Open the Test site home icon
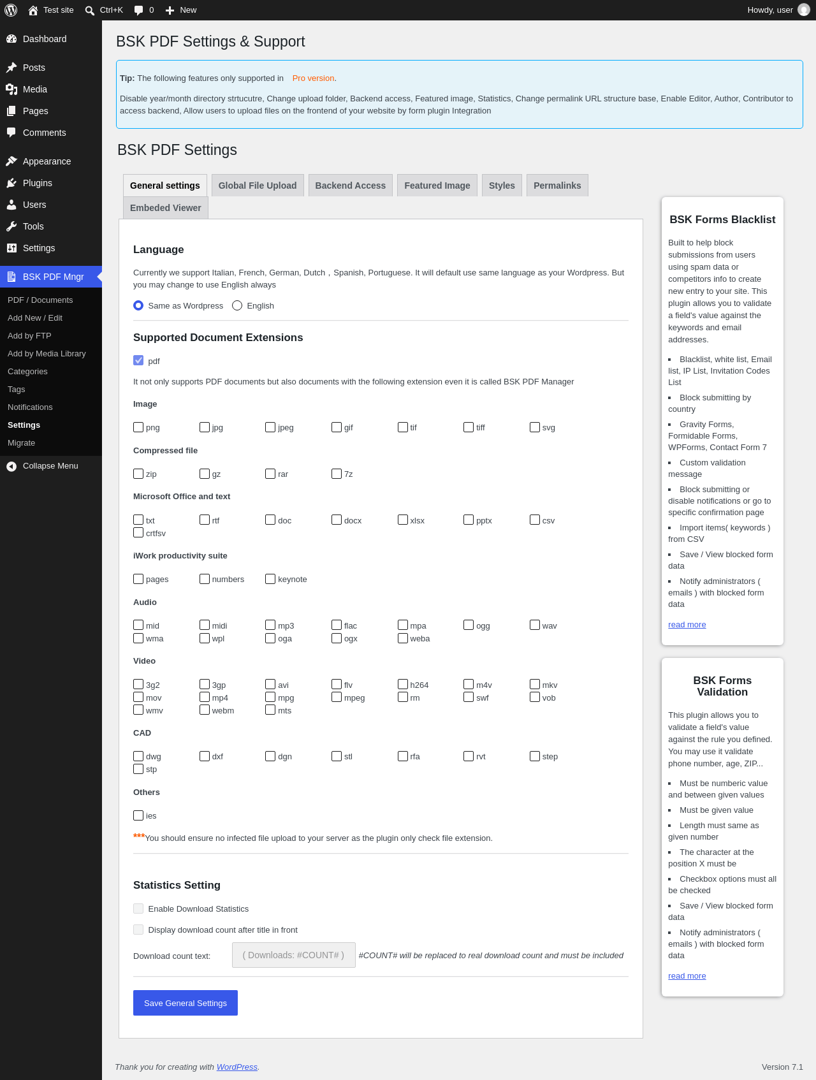 [x=33, y=10]
